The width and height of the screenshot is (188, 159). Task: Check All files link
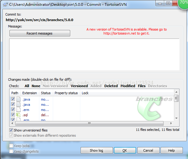[27, 86]
